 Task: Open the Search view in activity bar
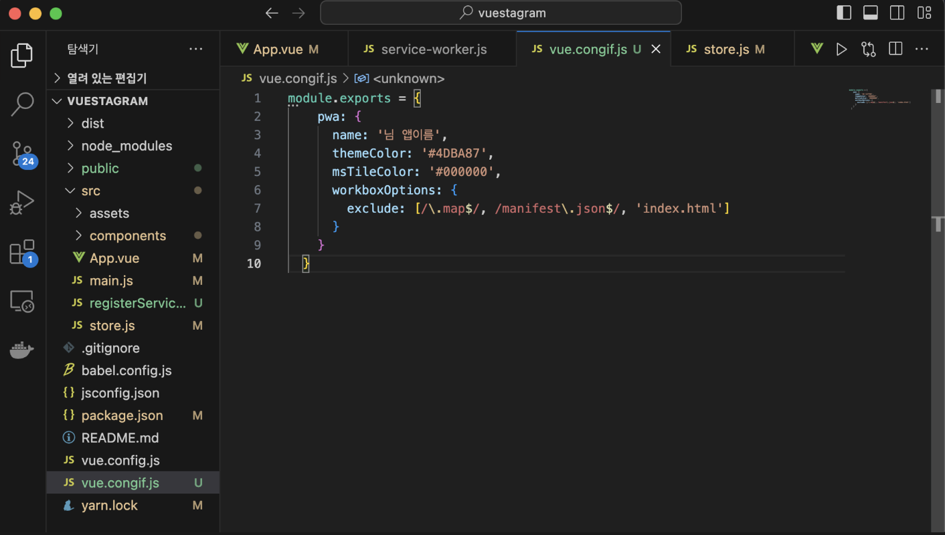22,104
